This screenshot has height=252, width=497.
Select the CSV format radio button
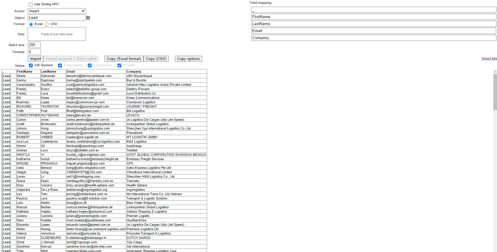point(47,24)
